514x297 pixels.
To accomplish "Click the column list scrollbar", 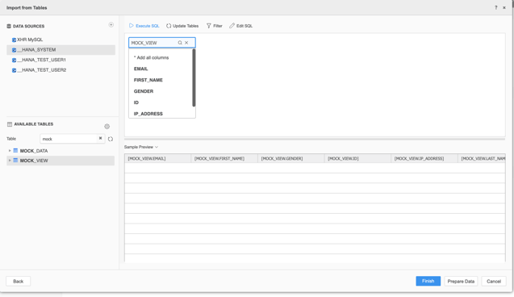I will pyautogui.click(x=194, y=77).
